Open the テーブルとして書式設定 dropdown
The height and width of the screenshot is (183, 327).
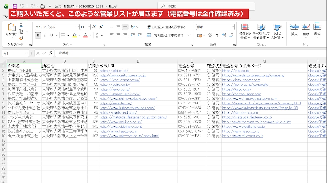261,31
